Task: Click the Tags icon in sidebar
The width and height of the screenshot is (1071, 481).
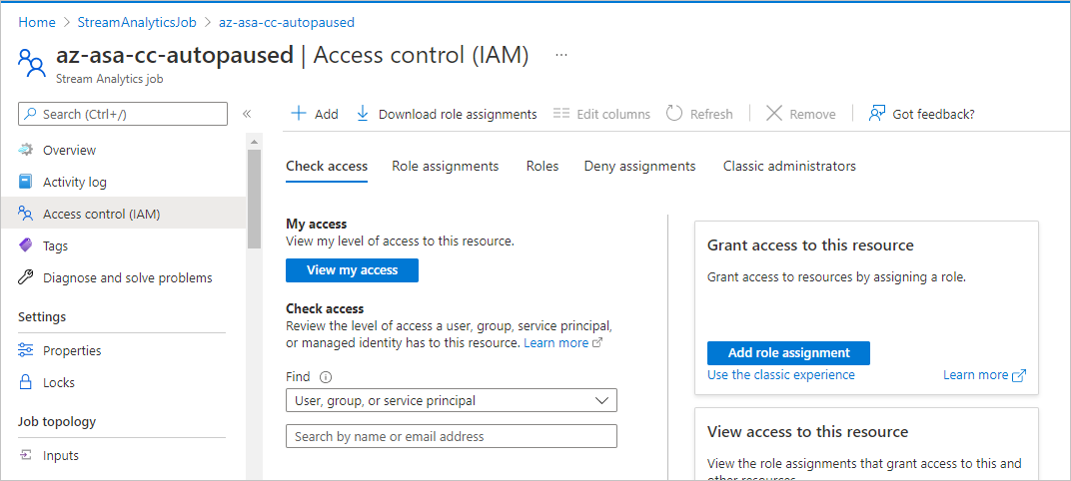Action: click(26, 245)
